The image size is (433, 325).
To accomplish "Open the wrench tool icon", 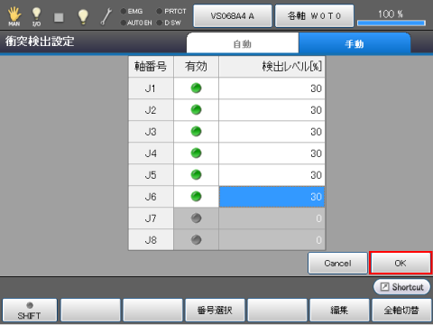I will 106,16.
